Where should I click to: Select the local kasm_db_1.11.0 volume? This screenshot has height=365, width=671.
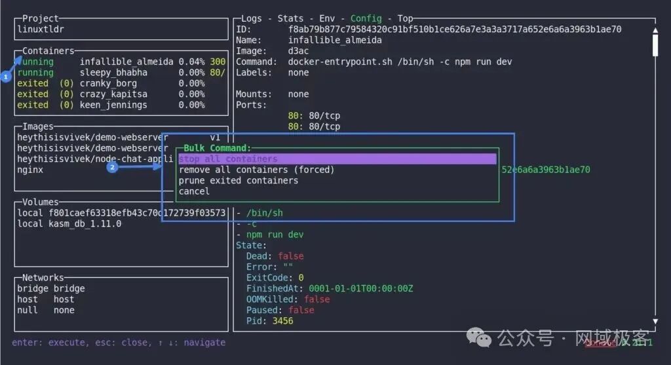click(x=69, y=223)
